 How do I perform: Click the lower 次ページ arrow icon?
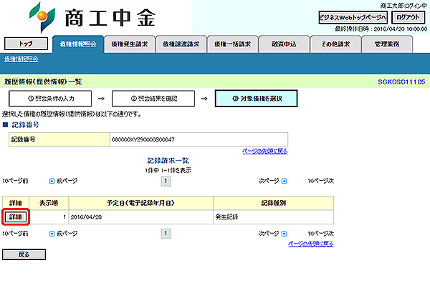[285, 234]
